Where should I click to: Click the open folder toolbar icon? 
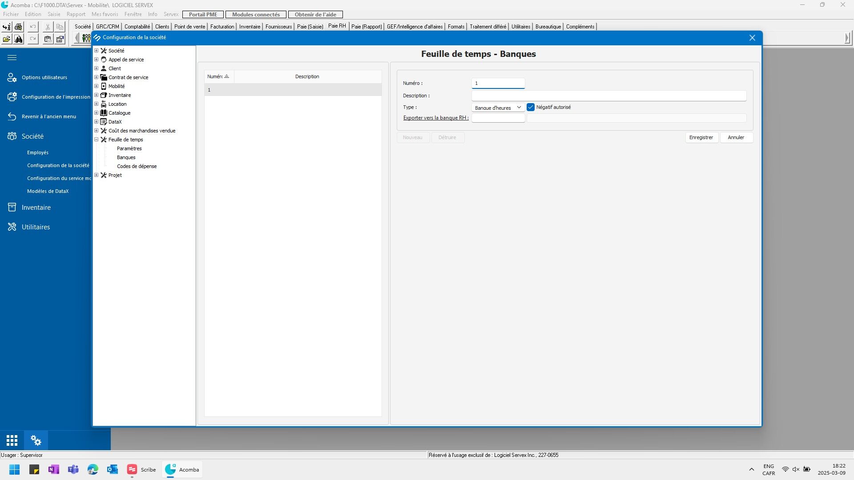tap(6, 39)
